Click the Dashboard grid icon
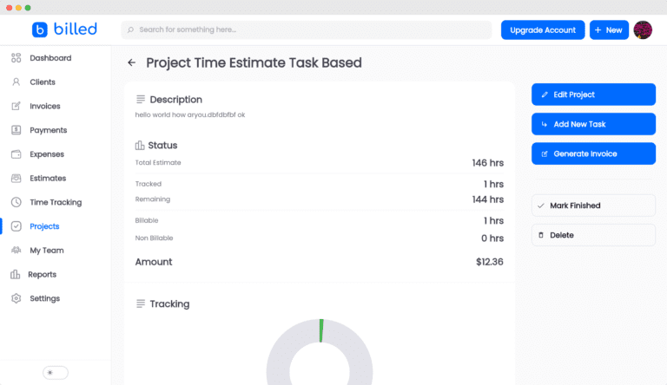 17,58
